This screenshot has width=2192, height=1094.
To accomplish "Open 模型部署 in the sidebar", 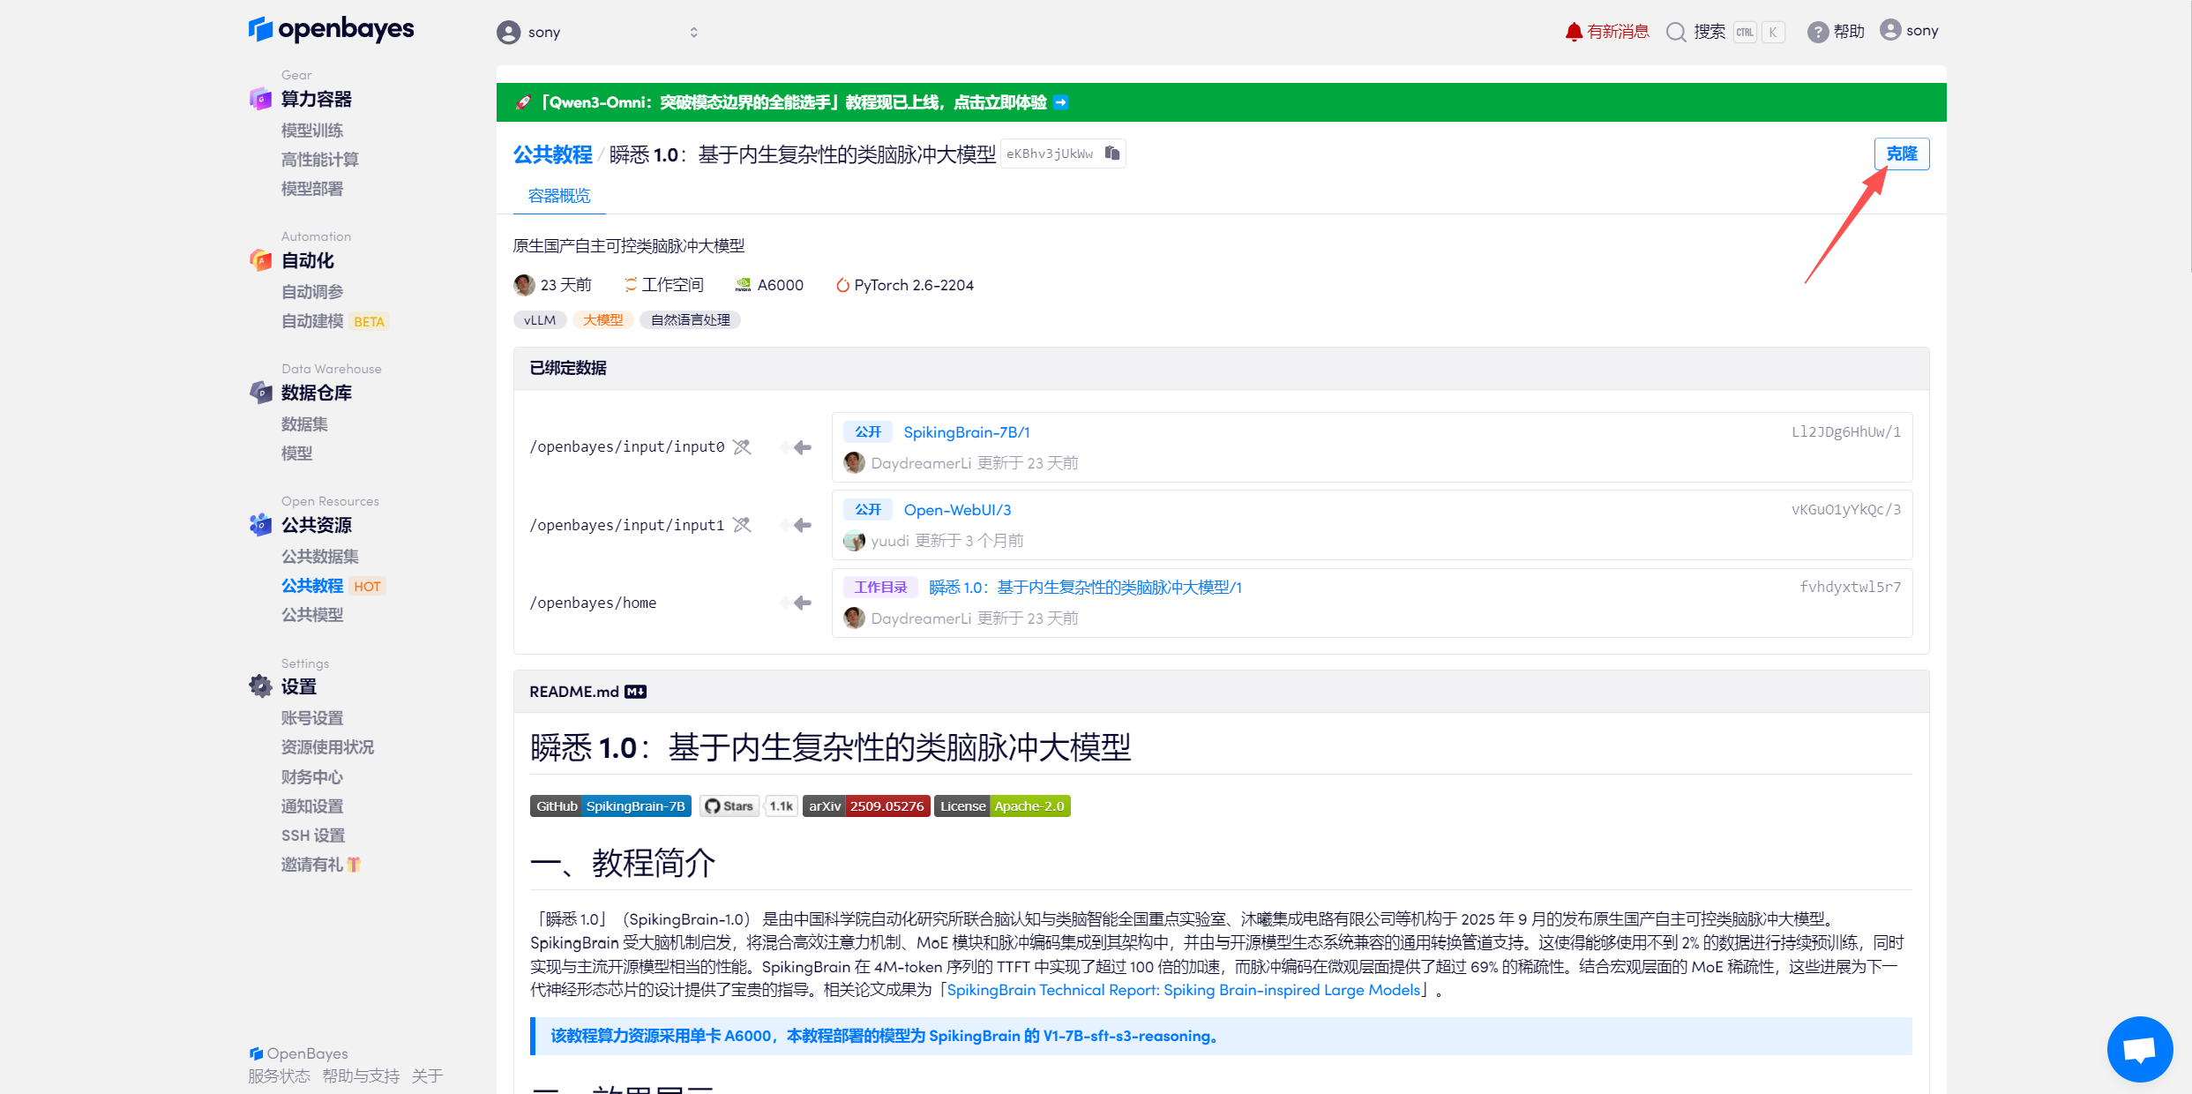I will [312, 189].
